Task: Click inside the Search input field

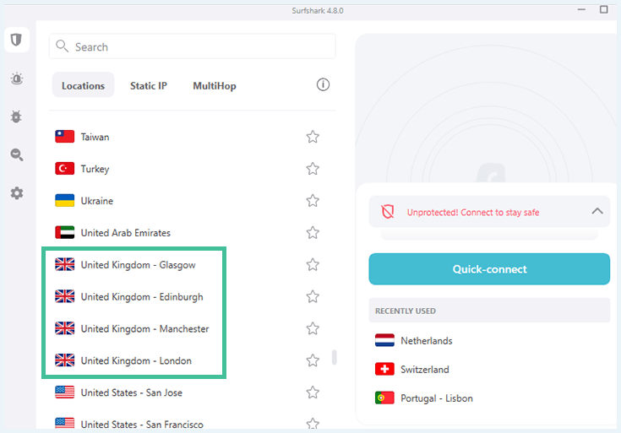Action: point(193,46)
